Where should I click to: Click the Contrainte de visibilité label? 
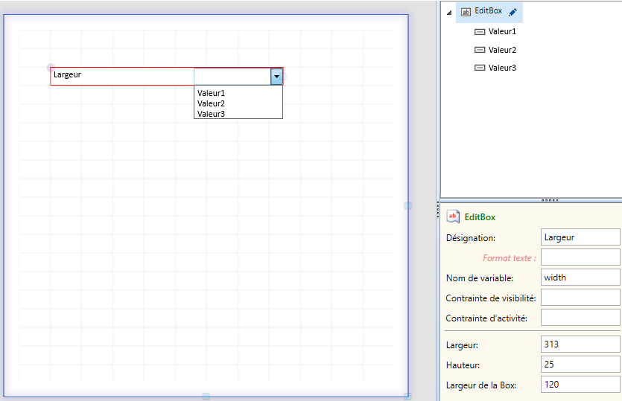491,298
